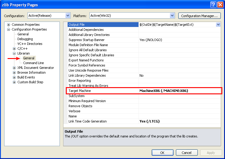Open the Help question mark button
Screen dimensions: 225x159
point(213,5)
